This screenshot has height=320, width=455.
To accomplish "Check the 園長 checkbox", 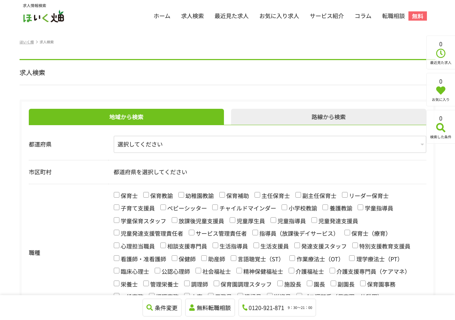I will click(310, 283).
